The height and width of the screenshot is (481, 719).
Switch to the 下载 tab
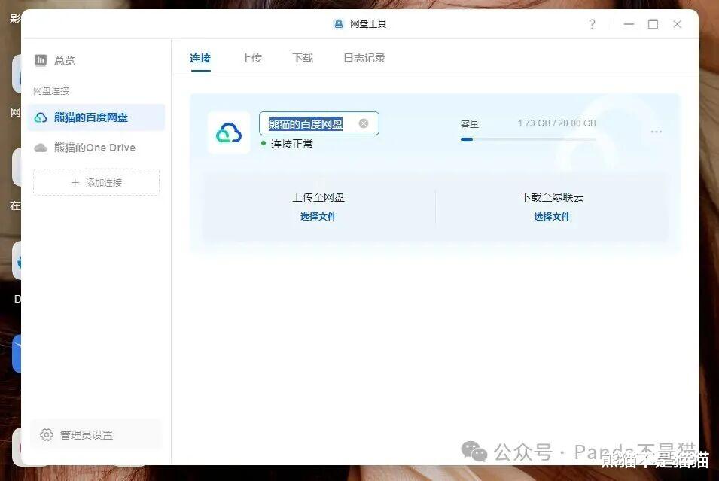pos(303,58)
